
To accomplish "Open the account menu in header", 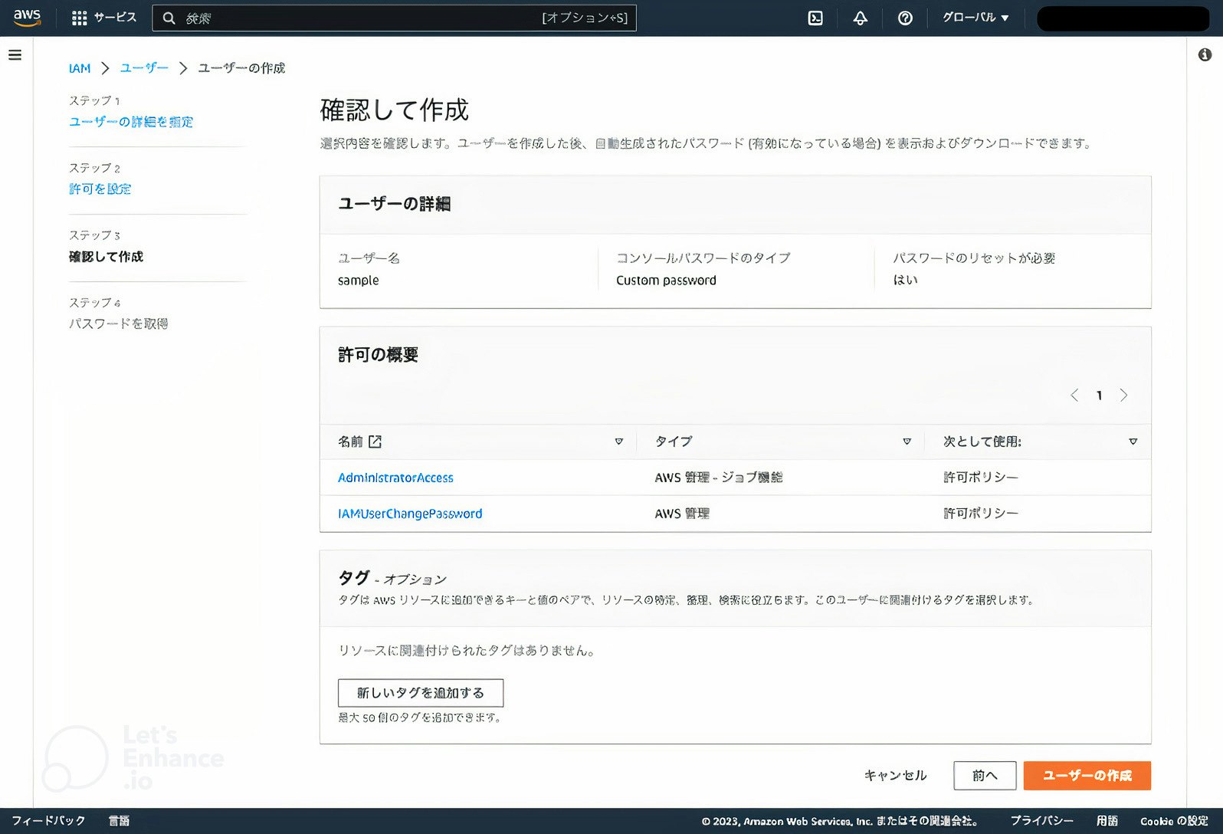I will [x=1123, y=18].
